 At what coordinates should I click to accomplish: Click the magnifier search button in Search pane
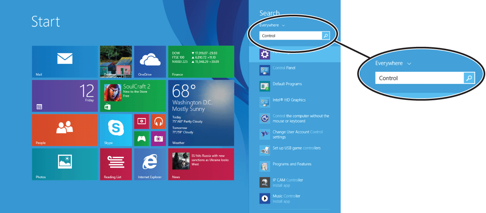326,36
